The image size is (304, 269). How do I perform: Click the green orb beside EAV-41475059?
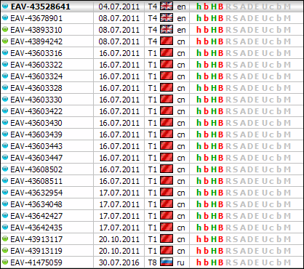[x=5, y=262]
